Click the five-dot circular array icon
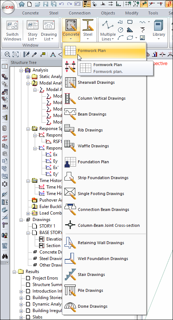The height and width of the screenshot is (320, 173). 5,184
